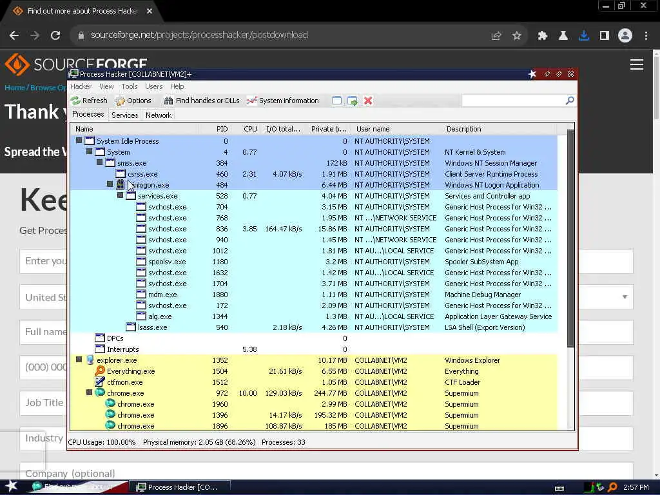Focus the Process Hacker search box
The width and height of the screenshot is (660, 495).
pos(514,101)
